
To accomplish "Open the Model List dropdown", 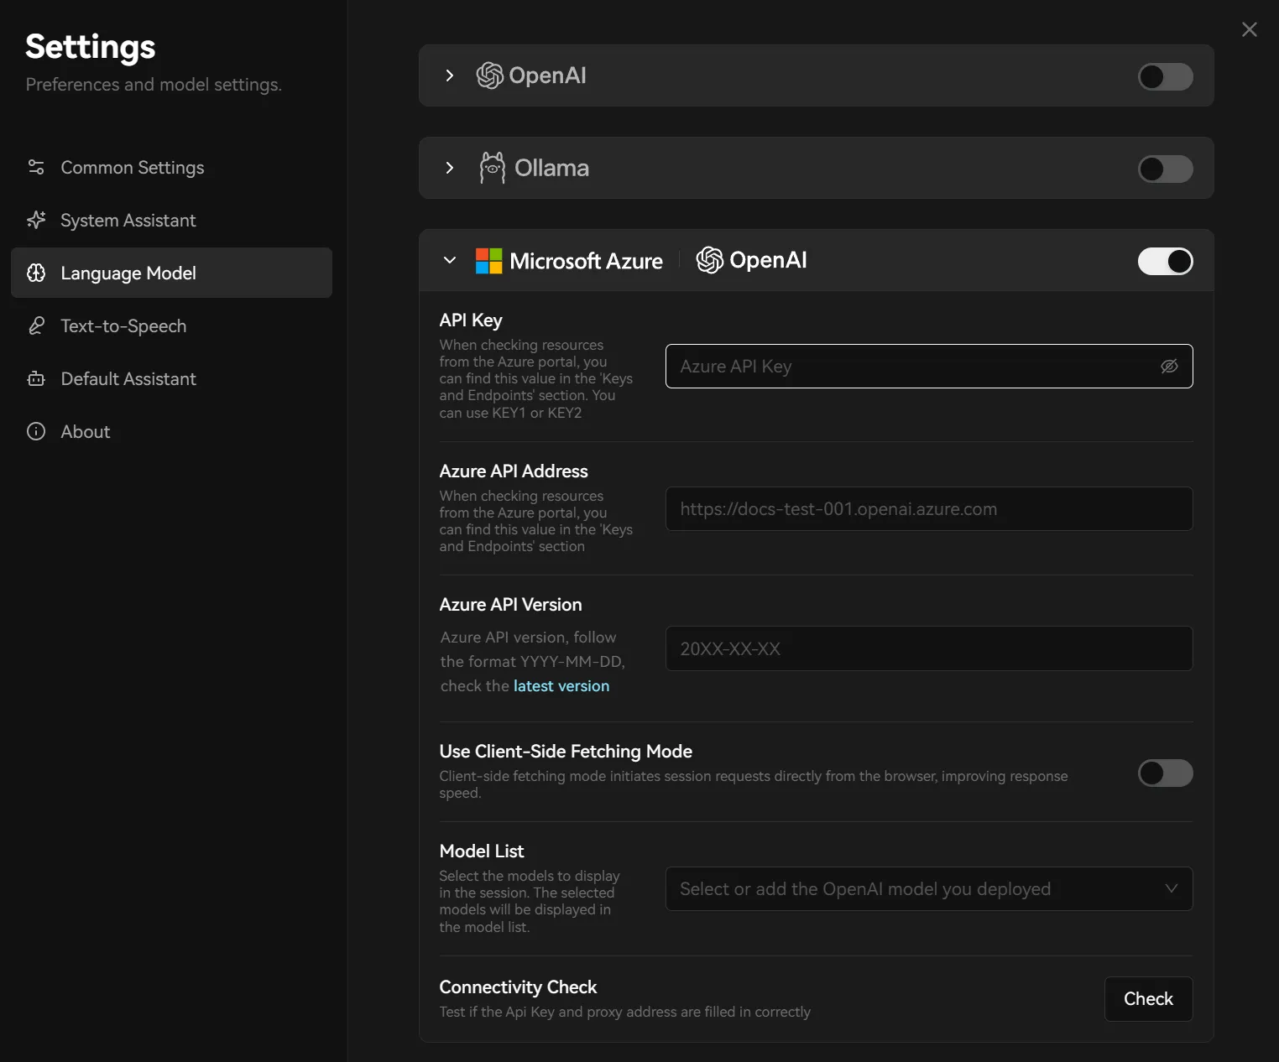I will pos(928,888).
